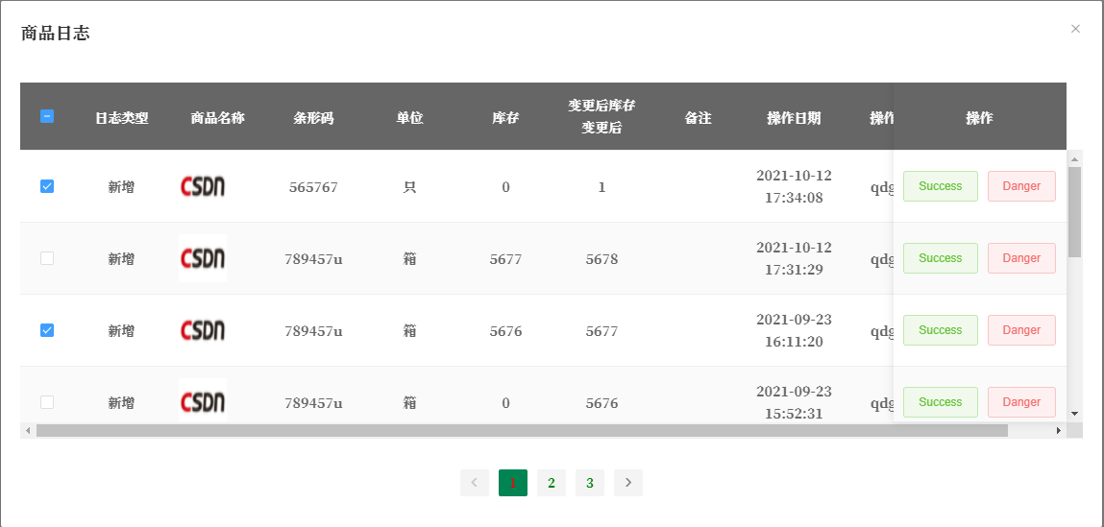Click the CSDN image in the 15:52:31 row
This screenshot has height=527, width=1104.
tap(203, 401)
